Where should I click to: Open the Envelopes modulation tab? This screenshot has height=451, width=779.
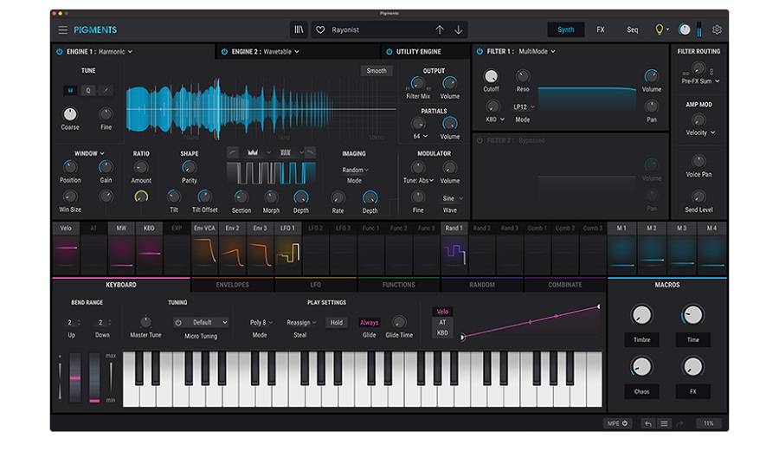[232, 285]
